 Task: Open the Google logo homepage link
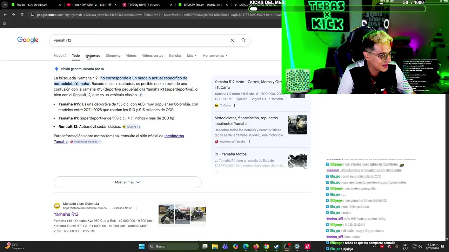click(28, 40)
